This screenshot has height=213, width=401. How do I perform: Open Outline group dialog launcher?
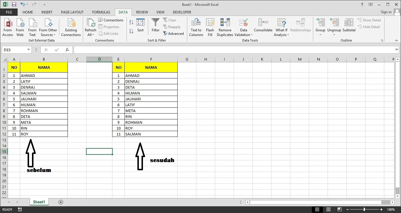[382, 40]
